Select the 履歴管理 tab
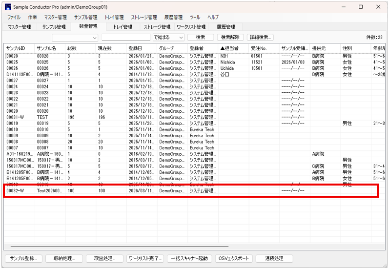389x269 pixels. click(x=225, y=27)
